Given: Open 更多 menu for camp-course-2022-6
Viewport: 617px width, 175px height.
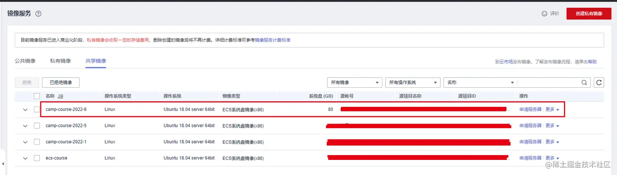Looking at the screenshot, I should point(552,109).
